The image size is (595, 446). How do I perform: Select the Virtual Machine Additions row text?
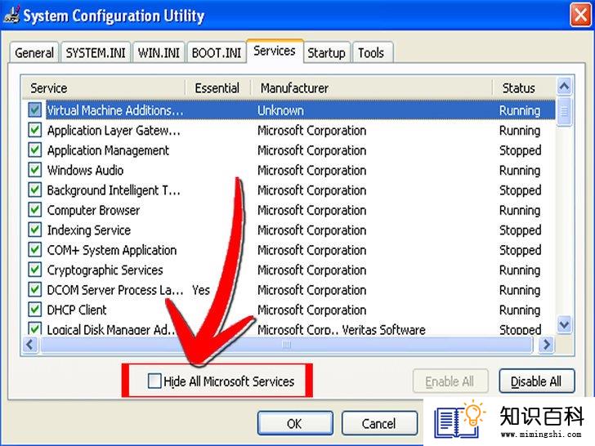[115, 110]
